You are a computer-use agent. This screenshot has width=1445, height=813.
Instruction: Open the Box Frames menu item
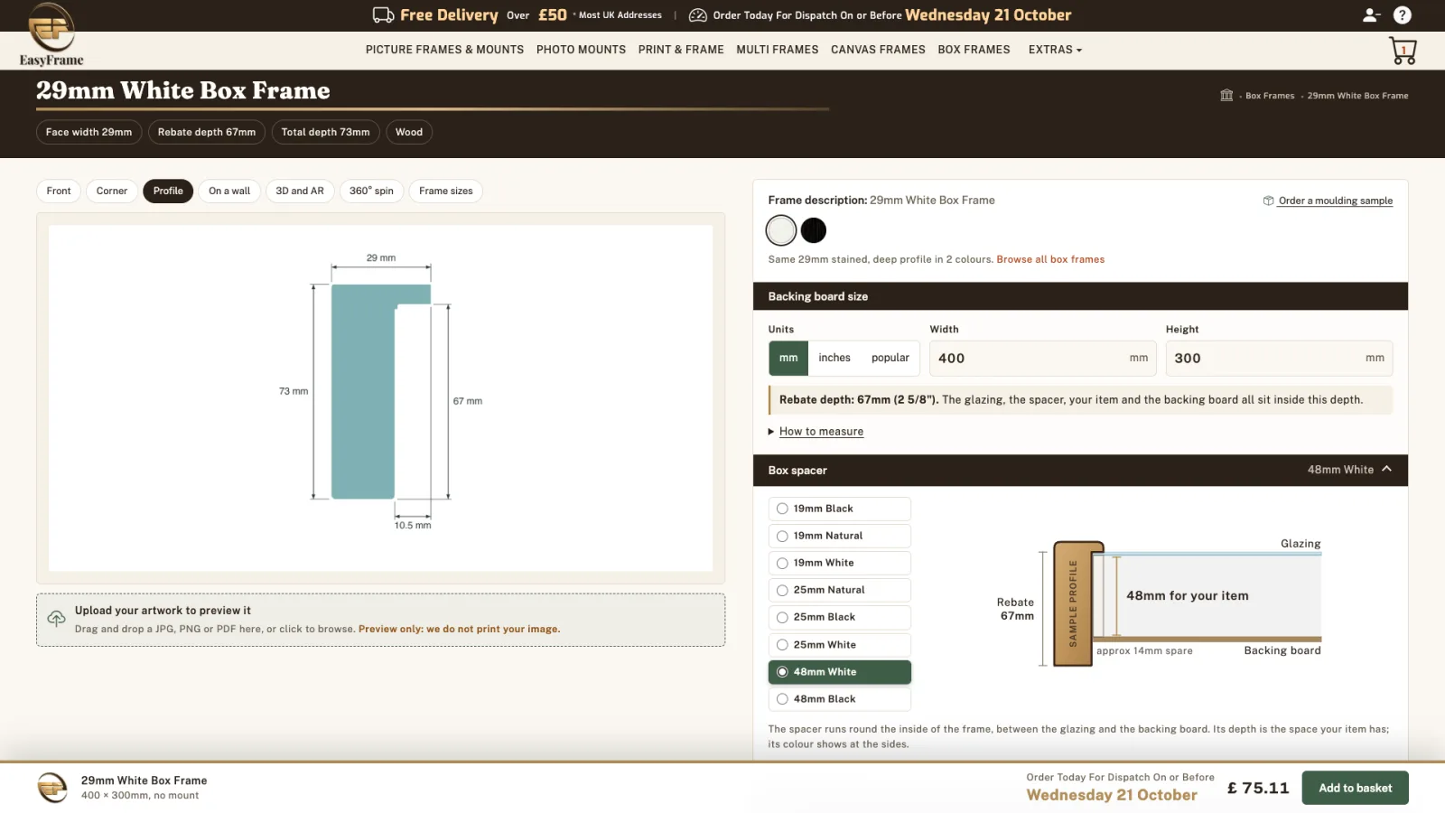pos(974,50)
